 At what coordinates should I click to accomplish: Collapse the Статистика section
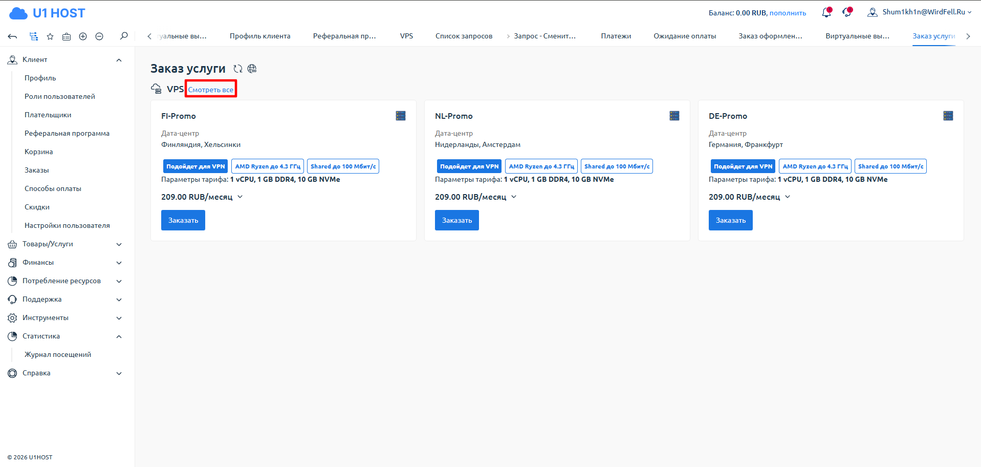pyautogui.click(x=119, y=336)
